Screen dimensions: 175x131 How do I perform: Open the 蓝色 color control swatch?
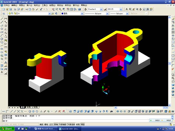click(71, 13)
